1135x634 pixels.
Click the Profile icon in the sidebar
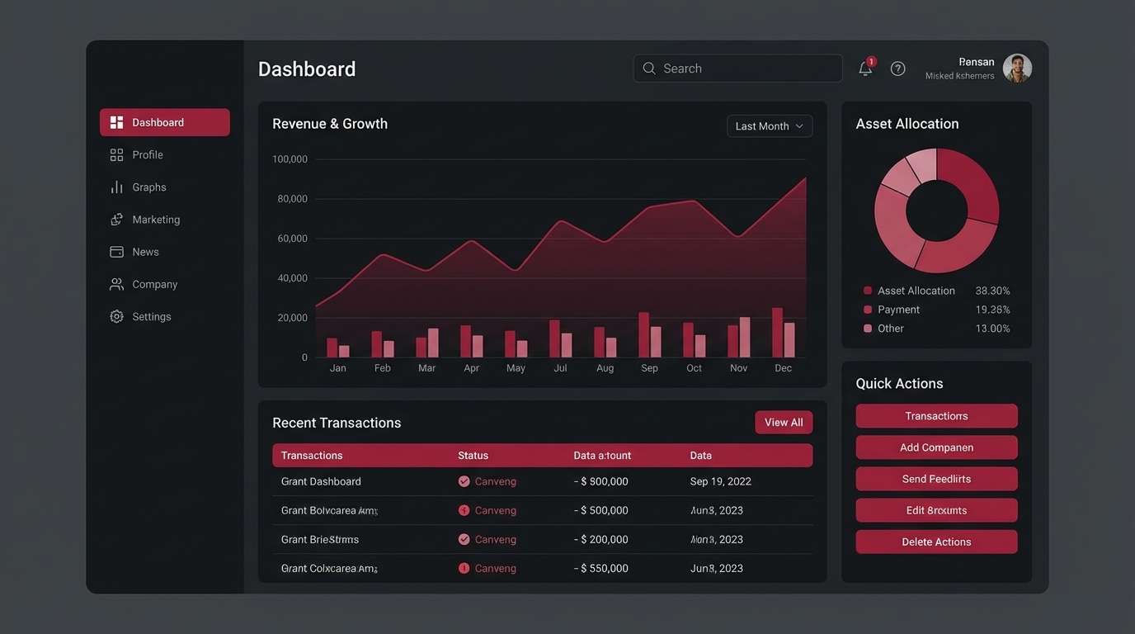click(116, 154)
